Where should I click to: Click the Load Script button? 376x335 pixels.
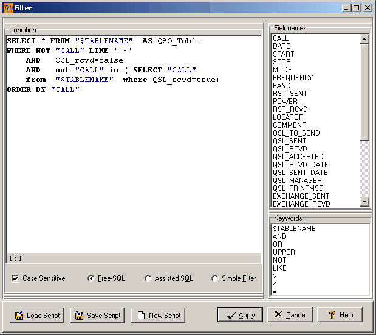click(x=36, y=315)
